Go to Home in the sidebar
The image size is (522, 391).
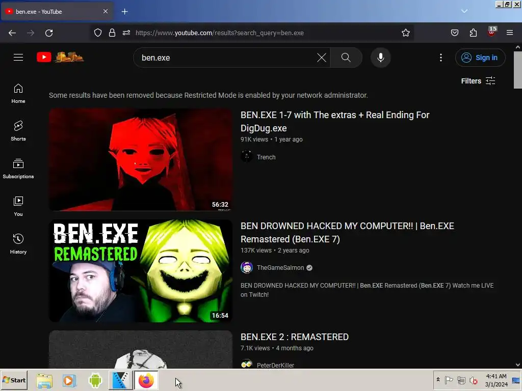(x=18, y=94)
